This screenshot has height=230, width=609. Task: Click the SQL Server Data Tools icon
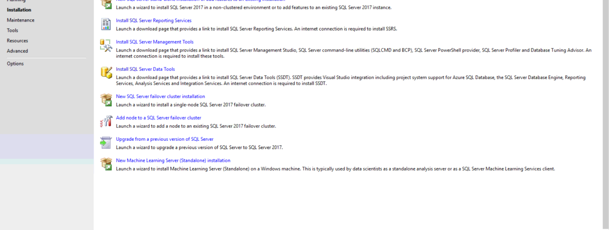tap(106, 73)
